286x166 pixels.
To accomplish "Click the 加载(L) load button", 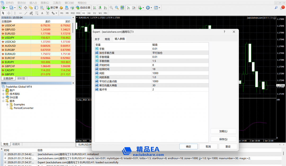I will tap(223, 131).
